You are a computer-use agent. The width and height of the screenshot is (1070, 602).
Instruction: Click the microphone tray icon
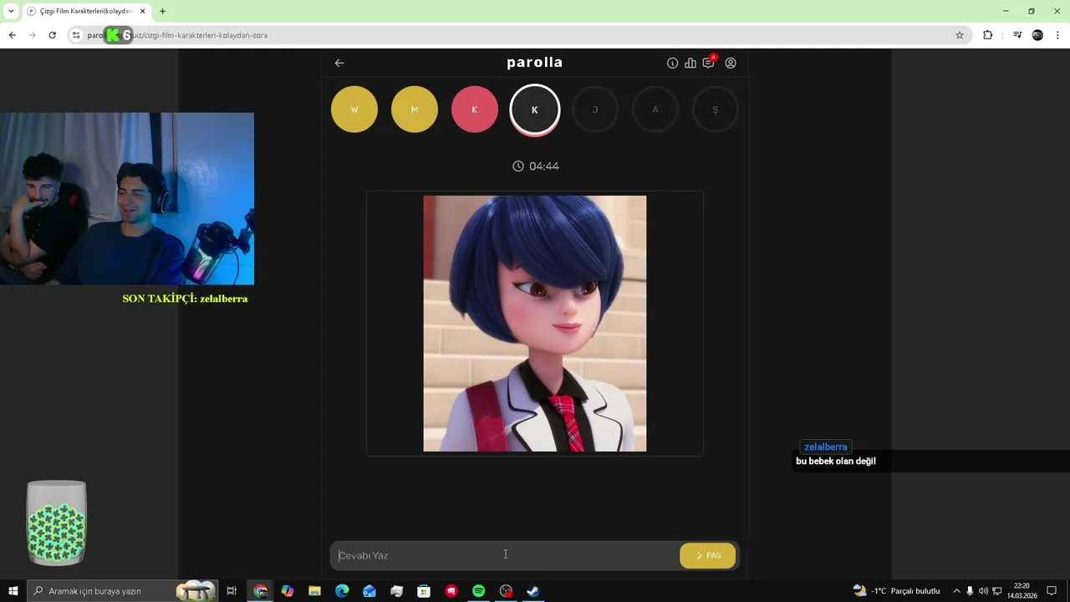(970, 591)
